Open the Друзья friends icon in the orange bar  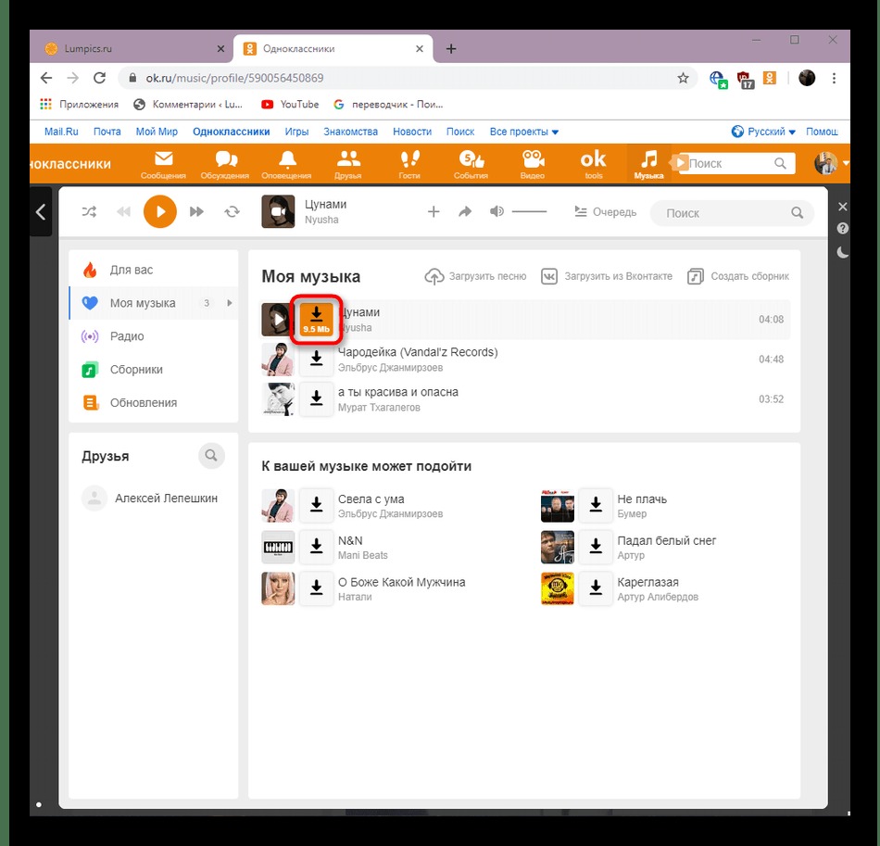(x=348, y=165)
